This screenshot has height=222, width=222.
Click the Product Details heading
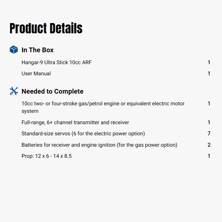pyautogui.click(x=46, y=29)
